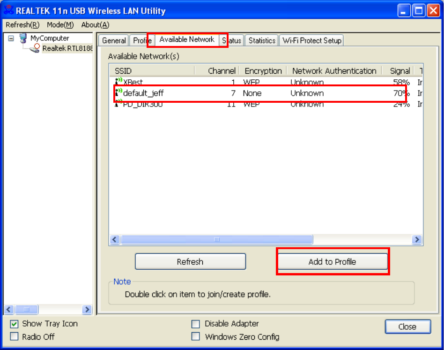Sort by the Encryption column header
This screenshot has width=444, height=350.
pos(263,71)
